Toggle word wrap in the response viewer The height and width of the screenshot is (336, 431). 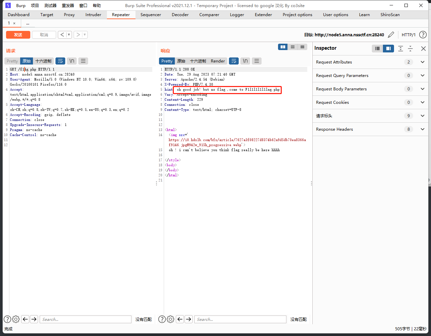pyautogui.click(x=234, y=61)
